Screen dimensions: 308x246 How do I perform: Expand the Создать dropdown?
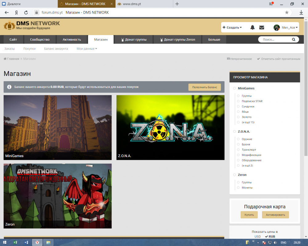point(232,27)
